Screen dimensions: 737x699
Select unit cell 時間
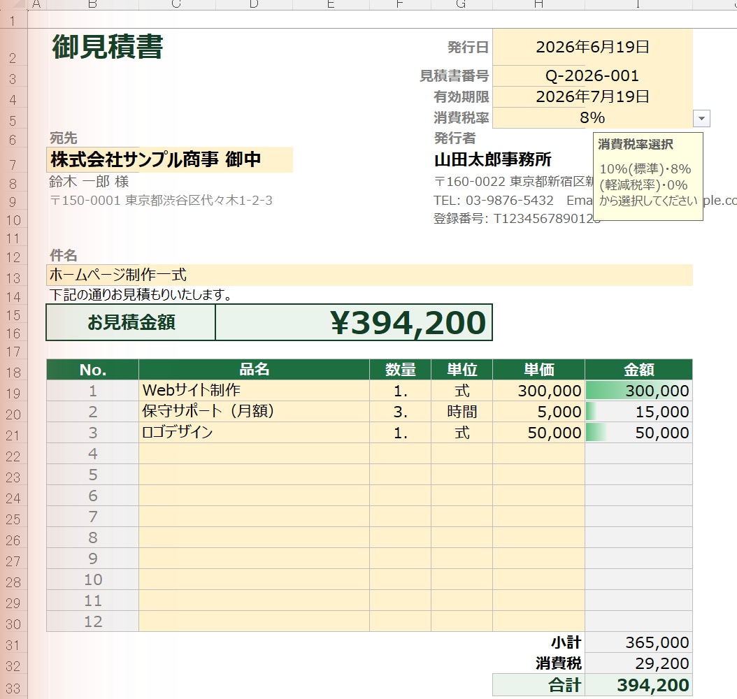click(462, 412)
